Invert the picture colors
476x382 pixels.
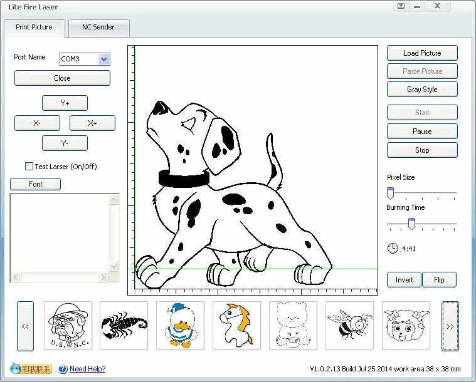[404, 279]
